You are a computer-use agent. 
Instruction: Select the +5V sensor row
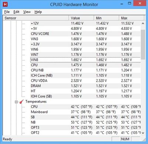point(85,29)
